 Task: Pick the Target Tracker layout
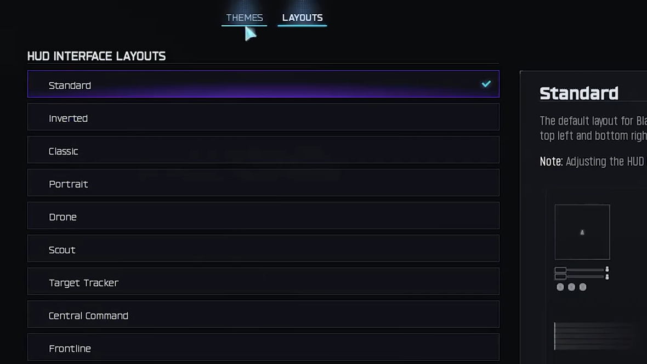point(263,282)
